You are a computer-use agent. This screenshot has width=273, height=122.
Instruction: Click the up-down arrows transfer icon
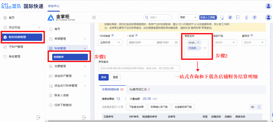[x=230, y=17]
